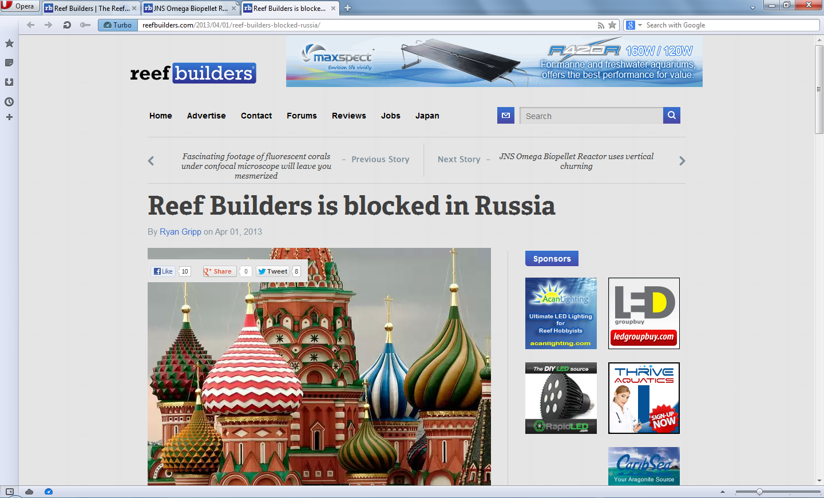Click the left chevron for previous story
The image size is (824, 498).
(151, 161)
